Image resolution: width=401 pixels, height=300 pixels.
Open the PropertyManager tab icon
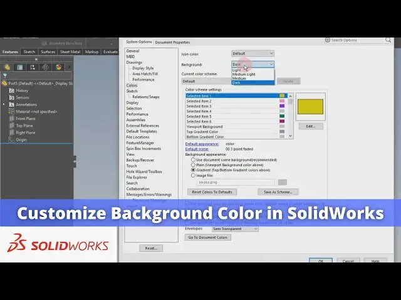pyautogui.click(x=19, y=67)
